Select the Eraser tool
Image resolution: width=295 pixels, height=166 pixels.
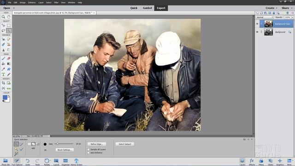pyautogui.click(x=9, y=59)
